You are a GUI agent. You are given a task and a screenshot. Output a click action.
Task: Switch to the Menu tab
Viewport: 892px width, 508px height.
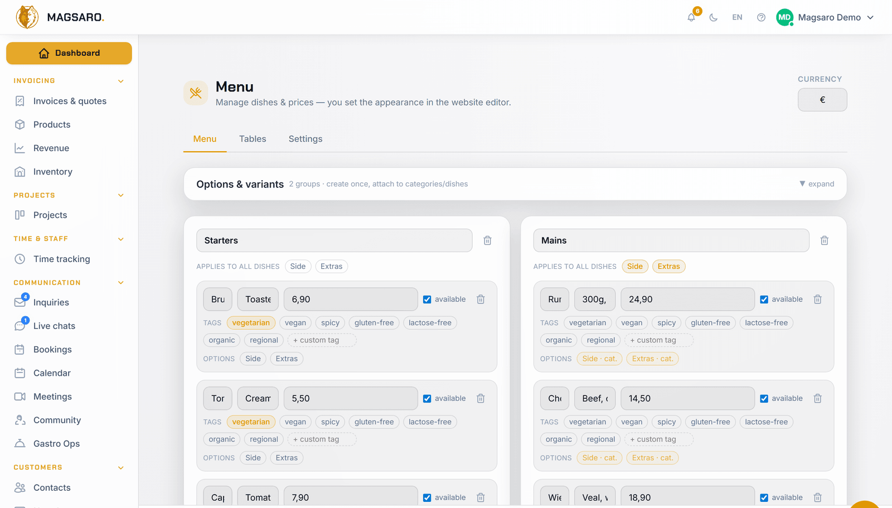click(x=205, y=139)
